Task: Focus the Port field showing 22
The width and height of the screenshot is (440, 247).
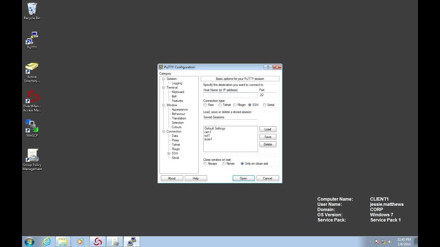Action: (x=268, y=95)
